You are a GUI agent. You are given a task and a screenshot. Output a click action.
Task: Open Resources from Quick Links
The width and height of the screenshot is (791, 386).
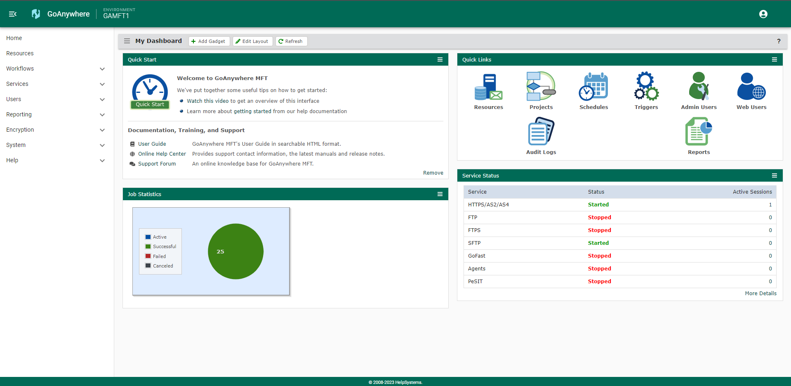[488, 90]
